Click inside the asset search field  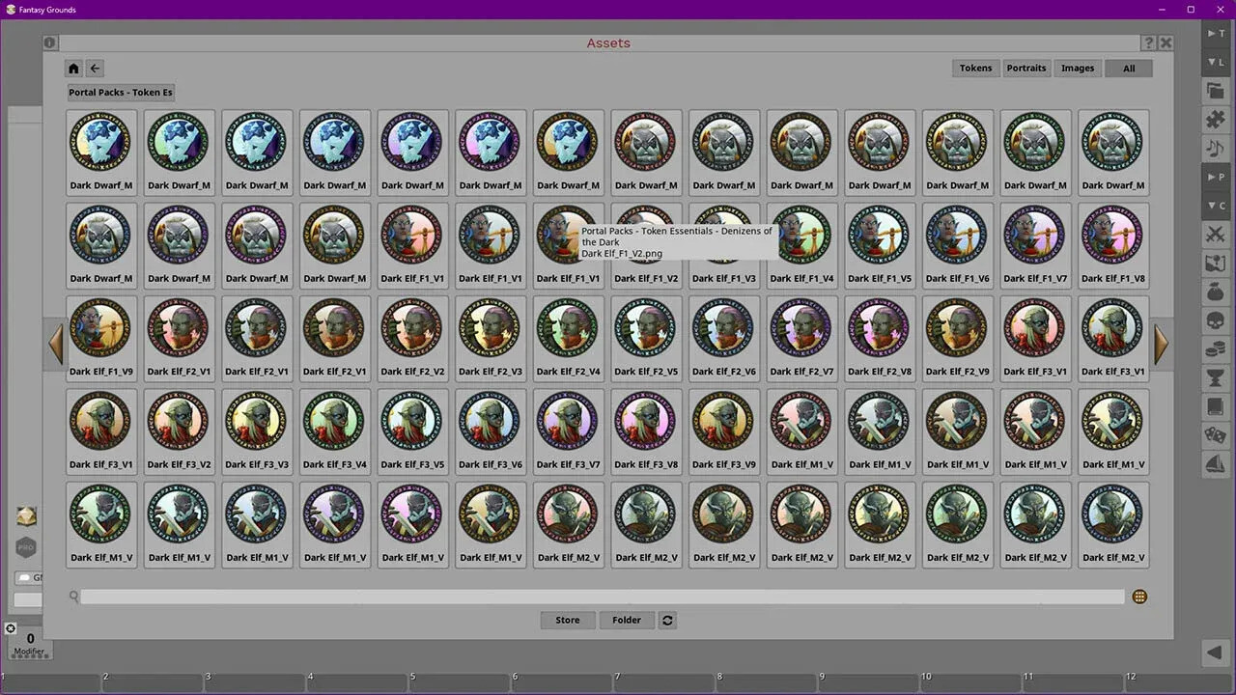point(599,597)
